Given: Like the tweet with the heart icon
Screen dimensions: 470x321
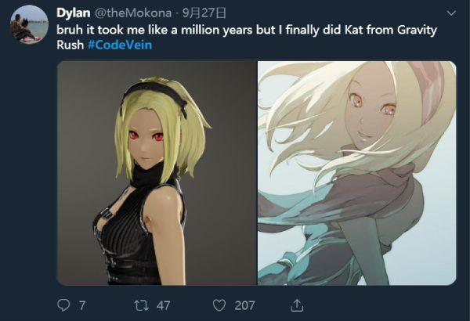Looking at the screenshot, I should pyautogui.click(x=220, y=305).
